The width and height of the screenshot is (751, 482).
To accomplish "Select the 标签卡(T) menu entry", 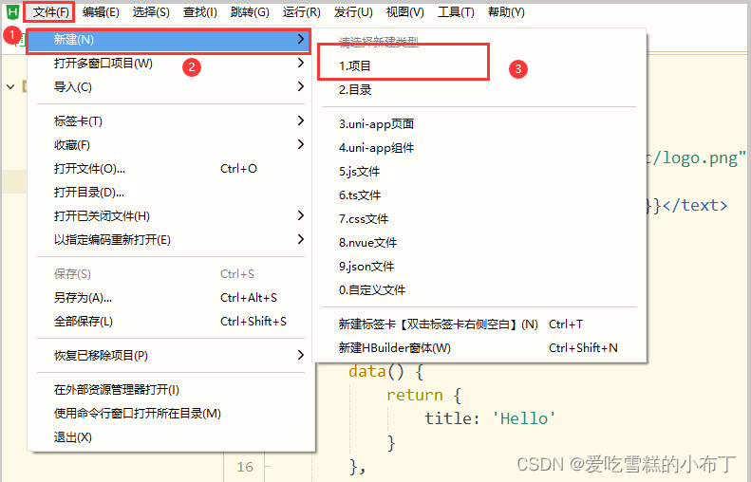I will pyautogui.click(x=170, y=121).
